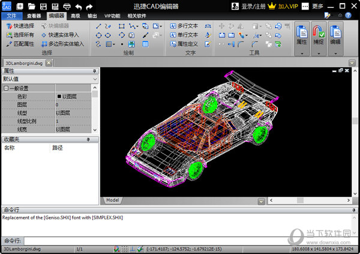Viewport: 360px width, 254px height.
Task: Pin the 属性 panel
Action: pyautogui.click(x=94, y=71)
